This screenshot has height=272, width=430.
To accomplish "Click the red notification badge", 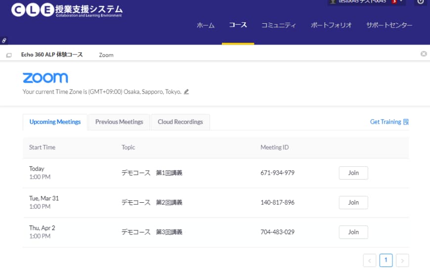I will click(394, 1).
